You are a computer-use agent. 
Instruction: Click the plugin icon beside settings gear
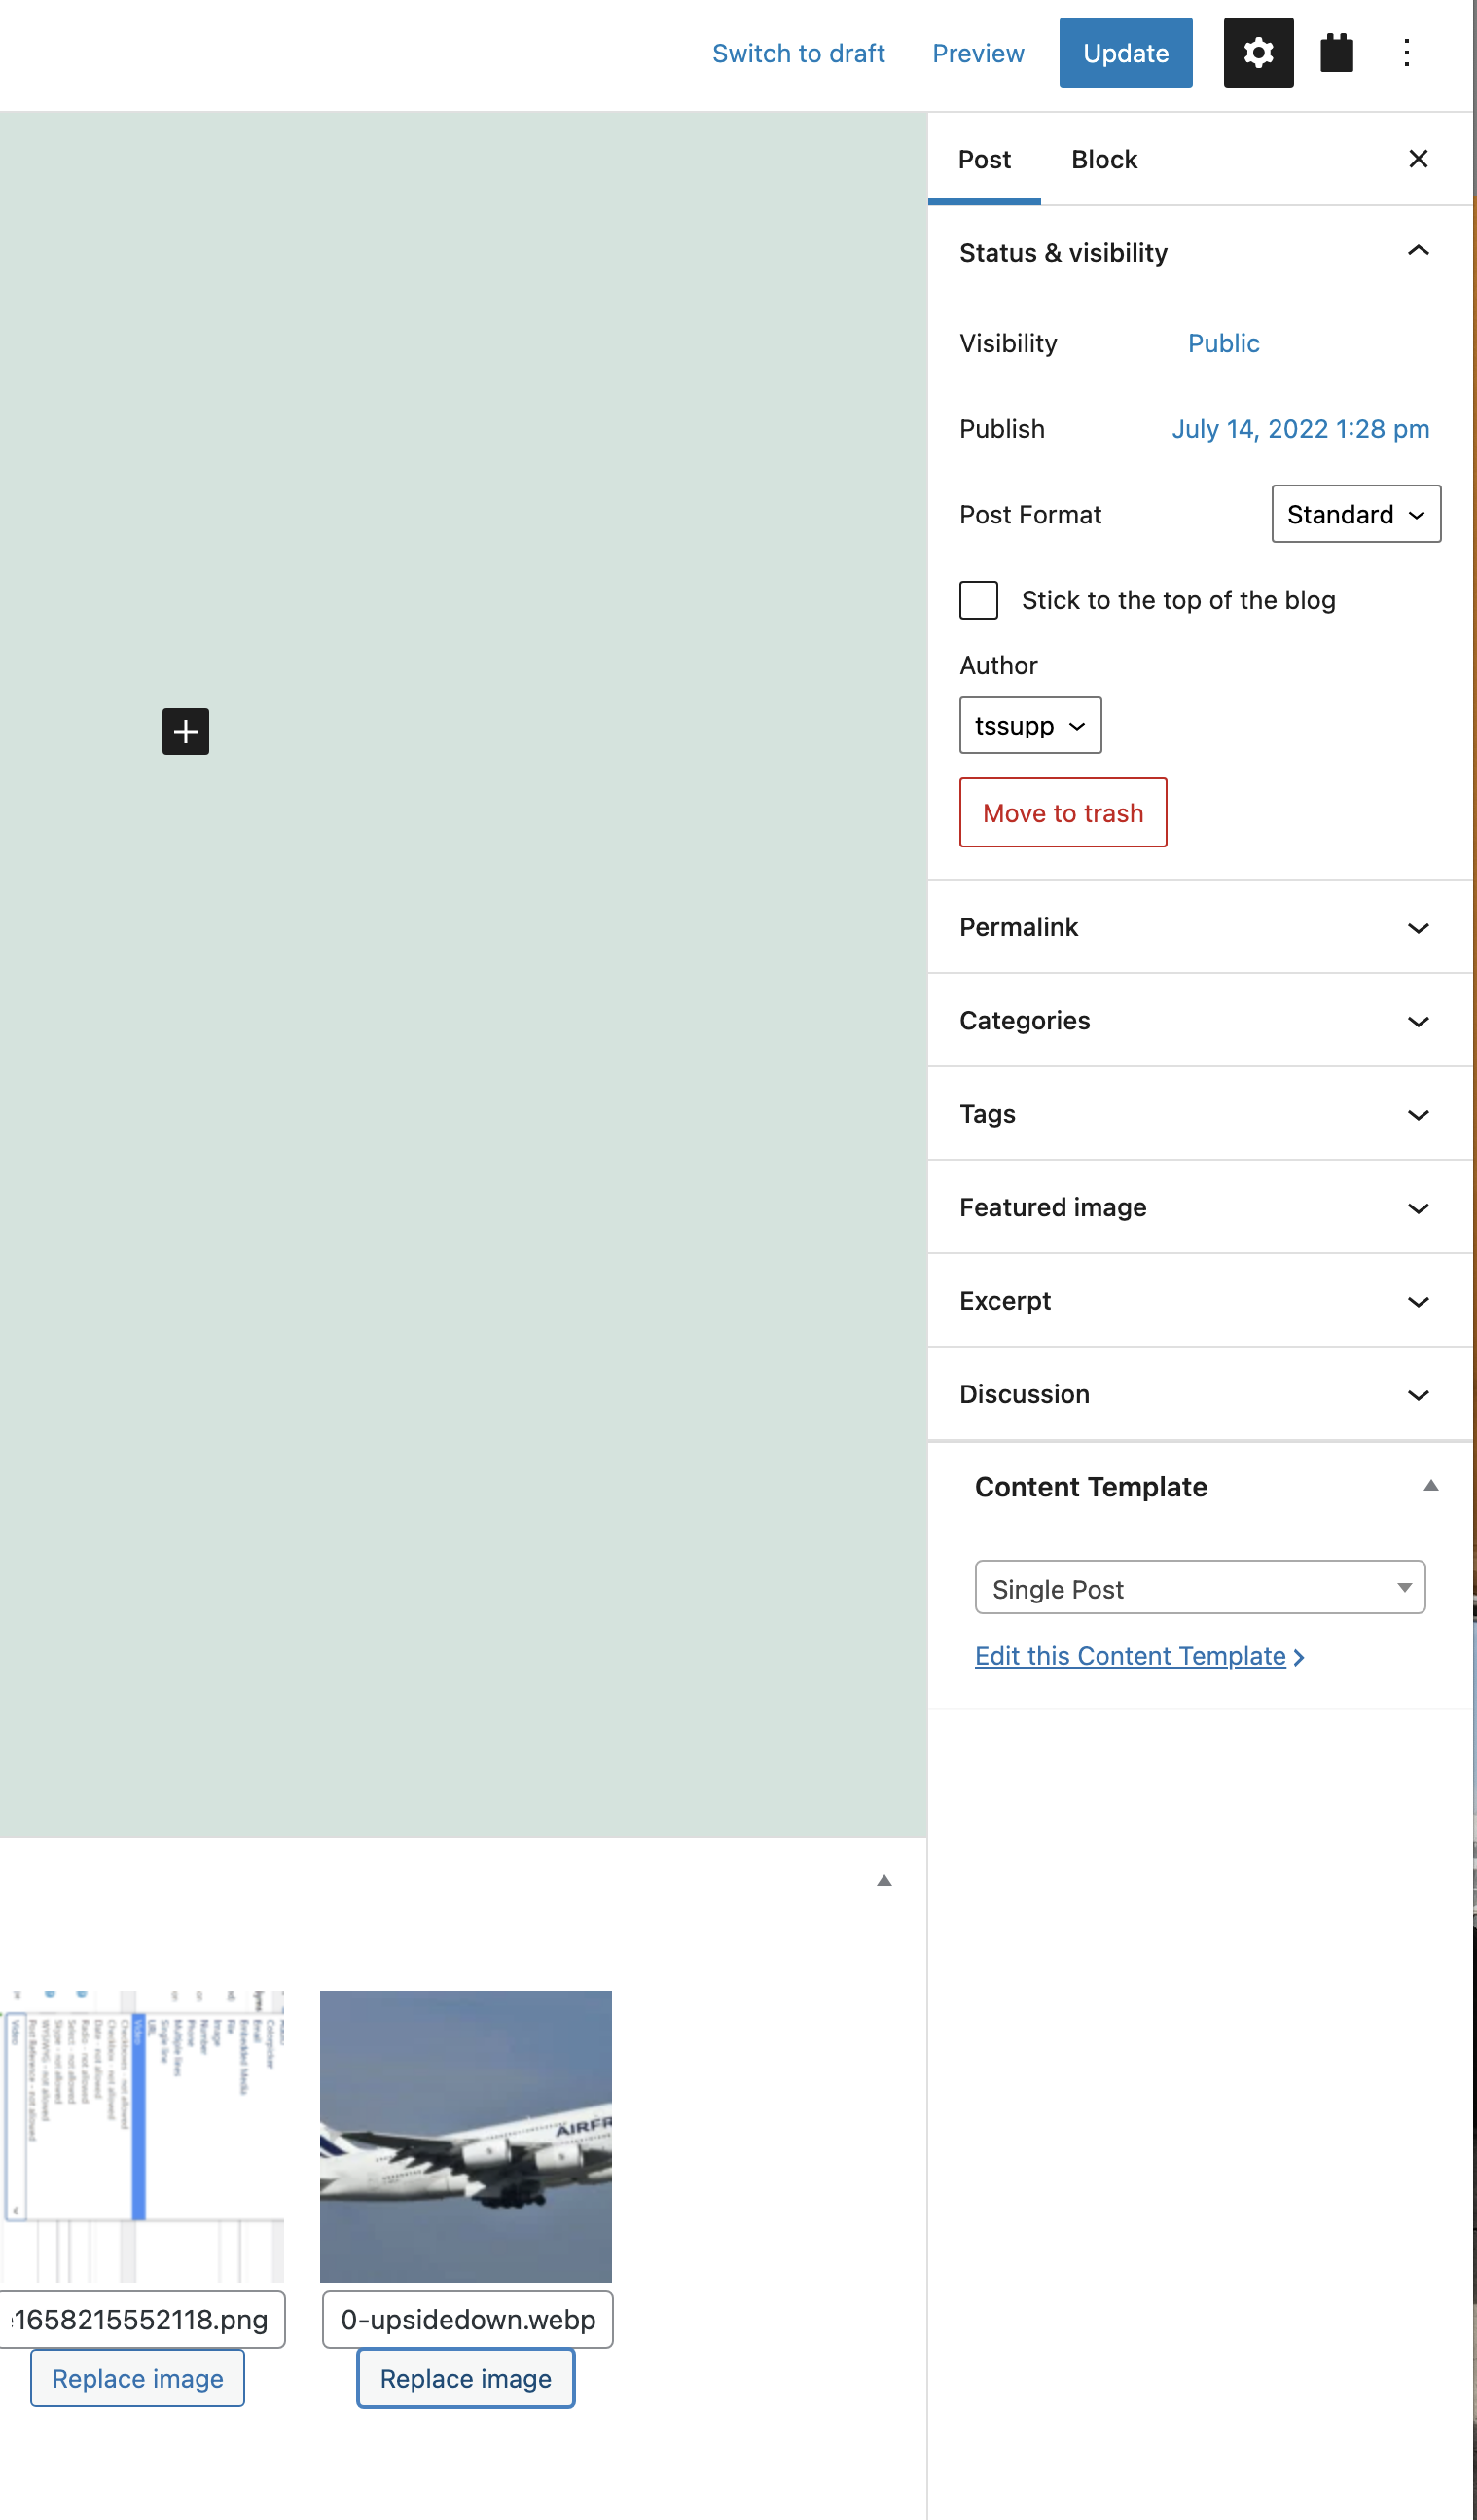click(1336, 52)
